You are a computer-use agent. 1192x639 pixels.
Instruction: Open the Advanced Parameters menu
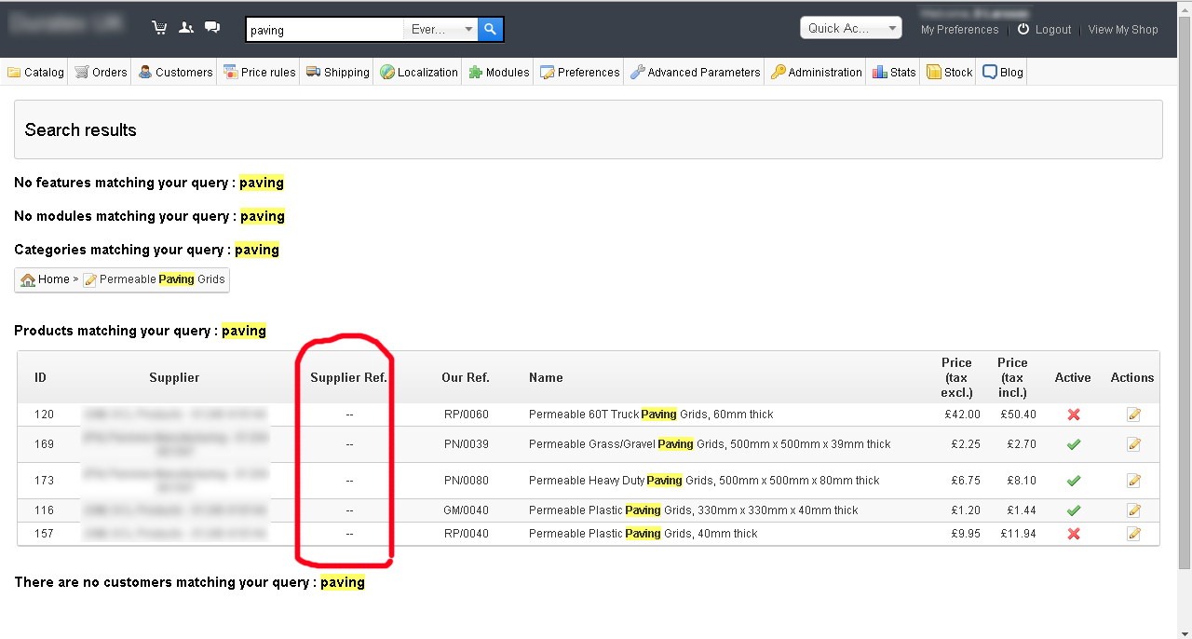695,72
